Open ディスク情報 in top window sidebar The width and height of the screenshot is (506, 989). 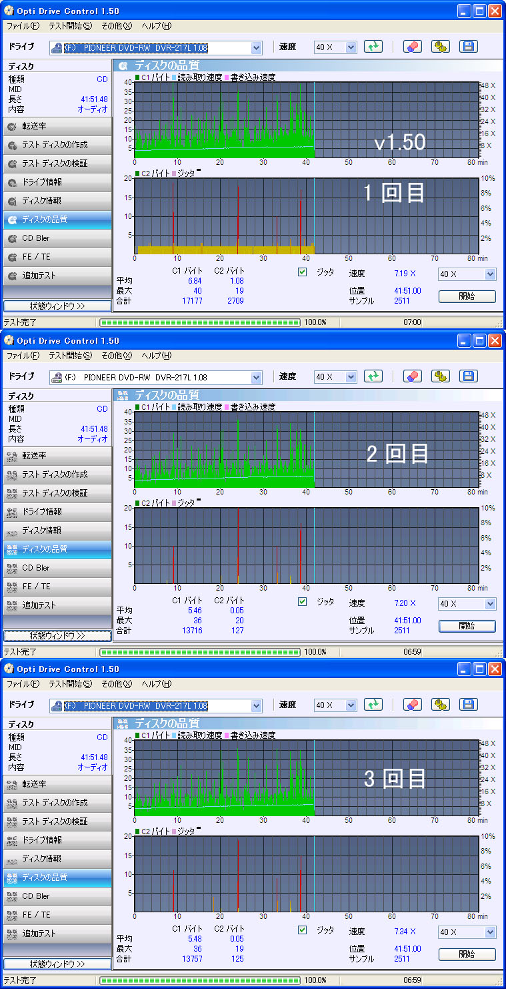[x=57, y=201]
